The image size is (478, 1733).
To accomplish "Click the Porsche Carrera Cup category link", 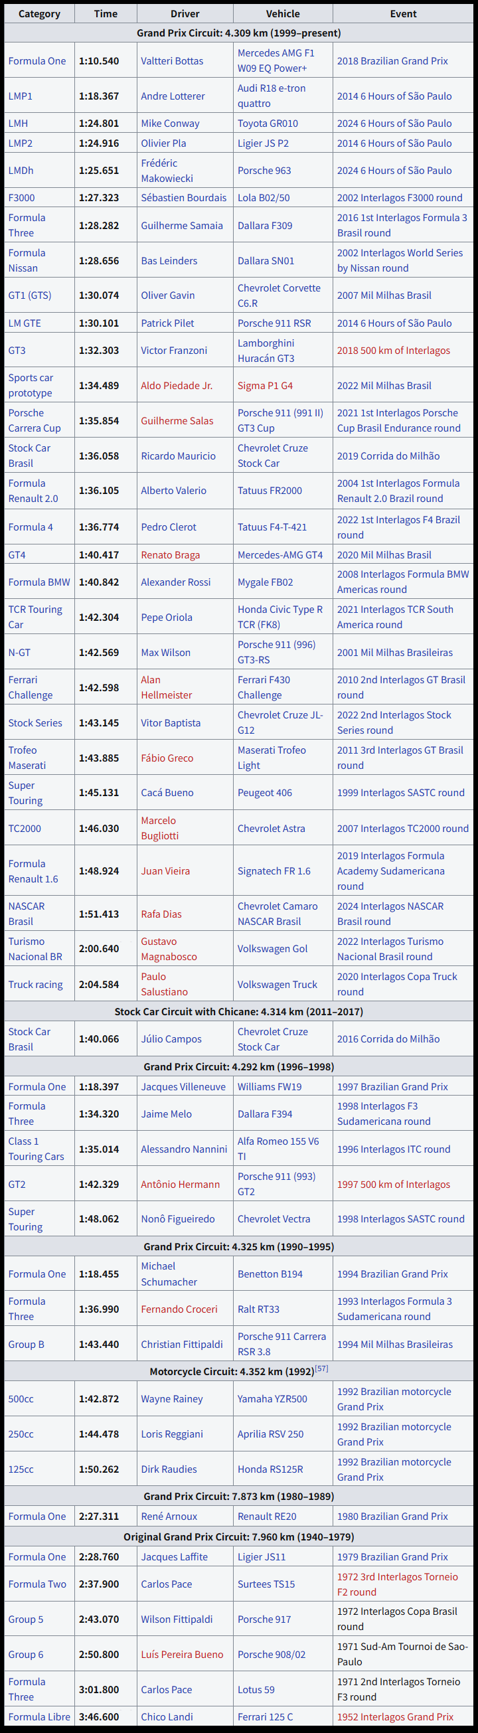I will [x=35, y=420].
